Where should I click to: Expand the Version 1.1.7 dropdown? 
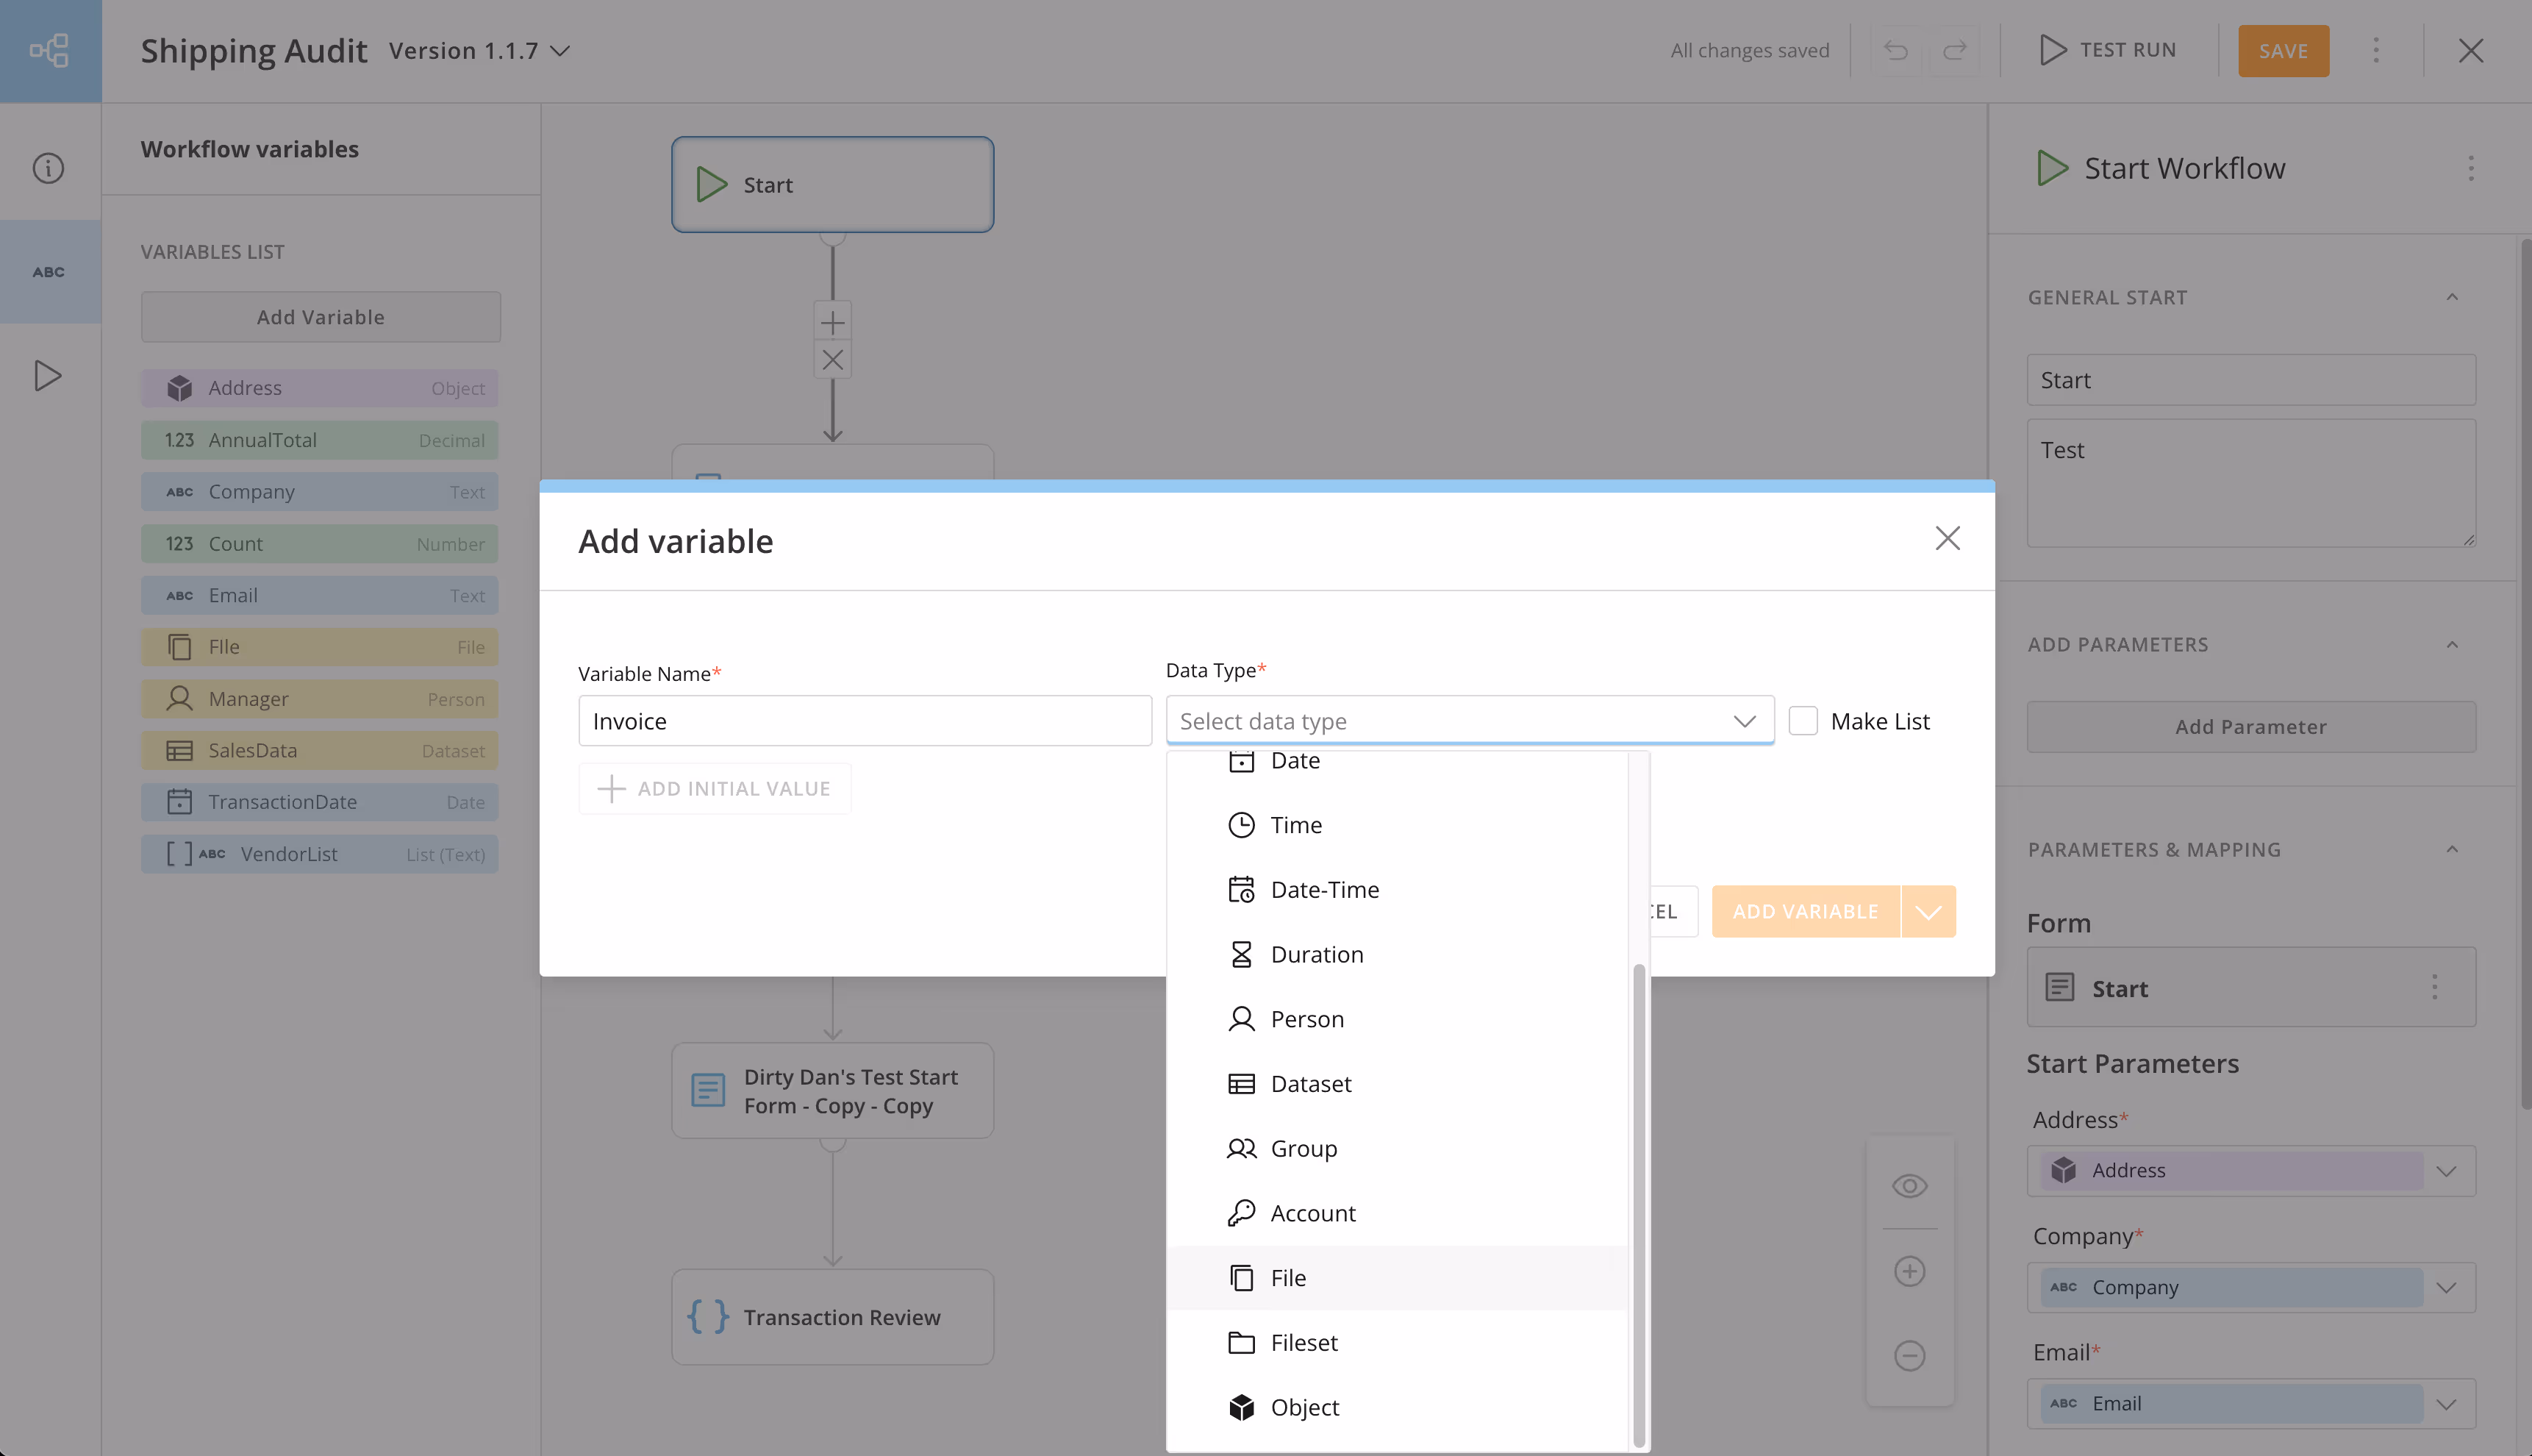coord(562,50)
